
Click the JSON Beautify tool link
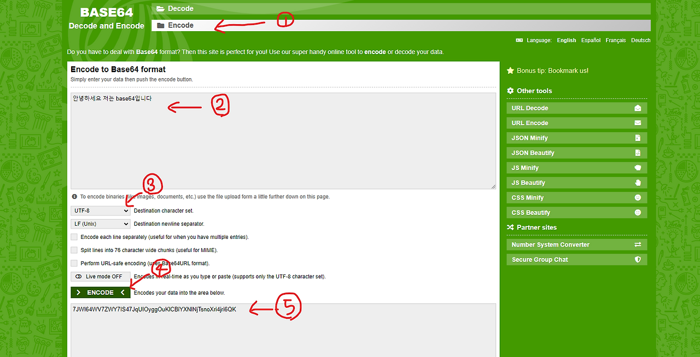[x=577, y=153]
